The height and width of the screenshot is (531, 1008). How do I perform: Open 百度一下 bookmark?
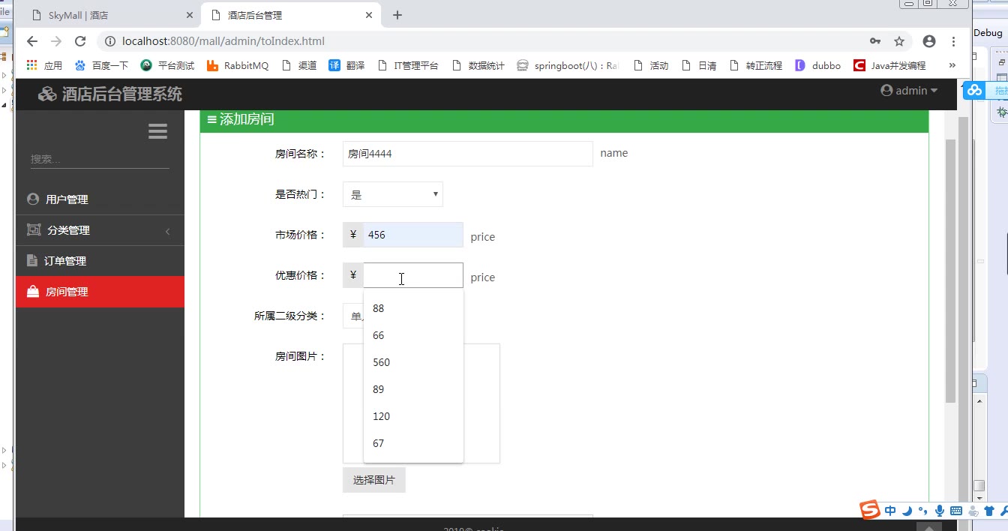point(102,65)
